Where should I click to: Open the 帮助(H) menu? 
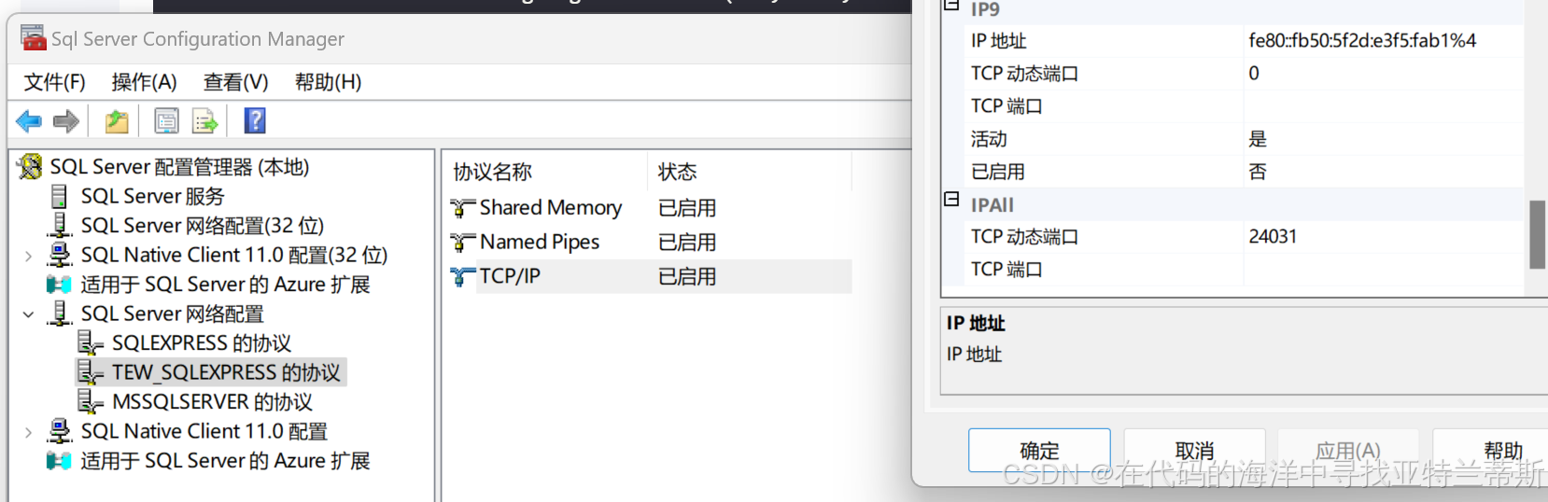[x=328, y=82]
